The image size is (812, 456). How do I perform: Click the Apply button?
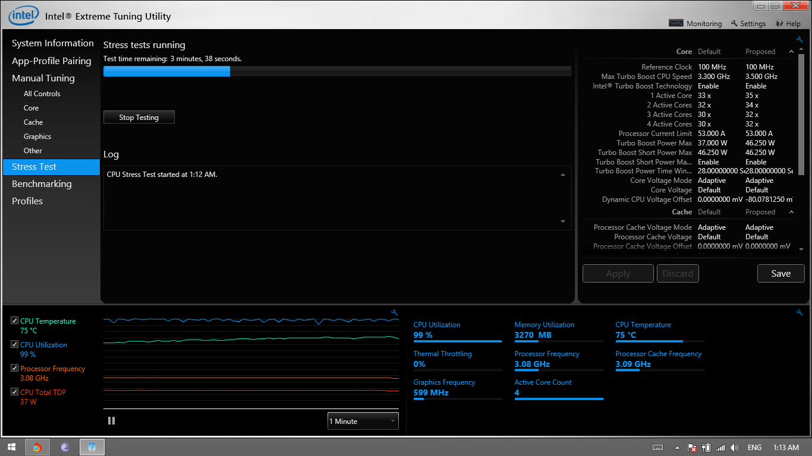click(618, 273)
